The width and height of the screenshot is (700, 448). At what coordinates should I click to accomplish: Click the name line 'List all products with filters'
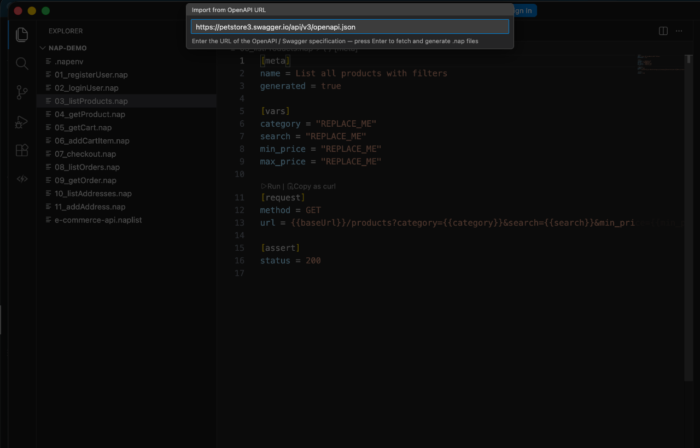pos(354,73)
